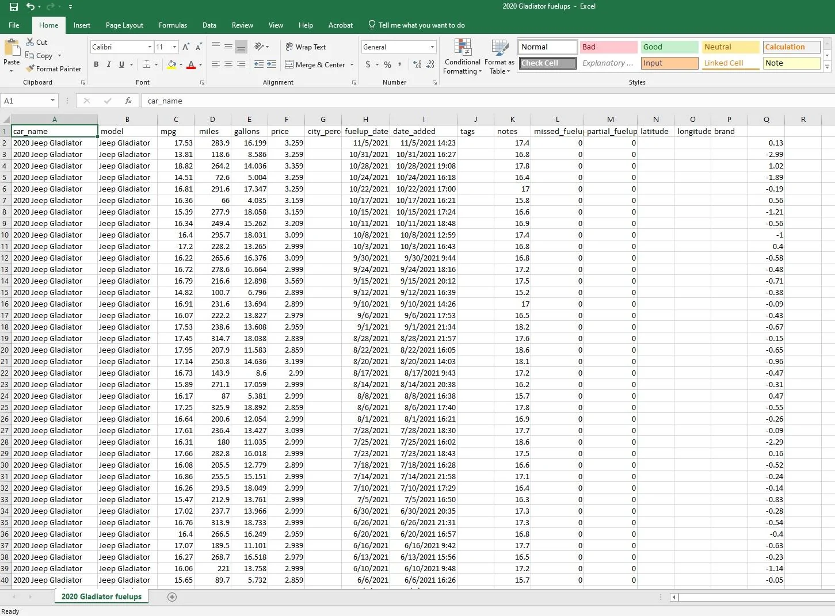
Task: Select the Format Painter brush
Action: coord(54,69)
